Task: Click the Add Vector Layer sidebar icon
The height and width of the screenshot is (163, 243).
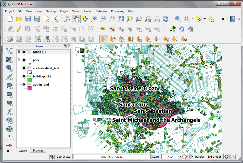Action: tap(9, 51)
